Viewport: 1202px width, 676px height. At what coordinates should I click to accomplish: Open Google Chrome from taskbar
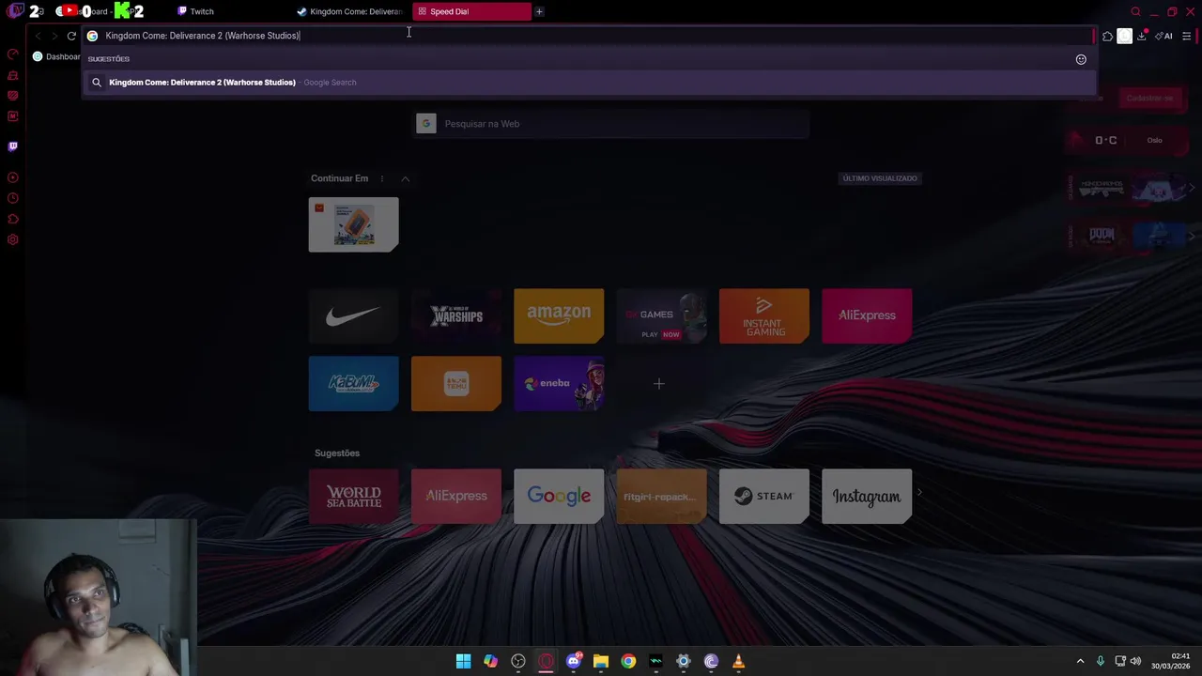(x=628, y=661)
